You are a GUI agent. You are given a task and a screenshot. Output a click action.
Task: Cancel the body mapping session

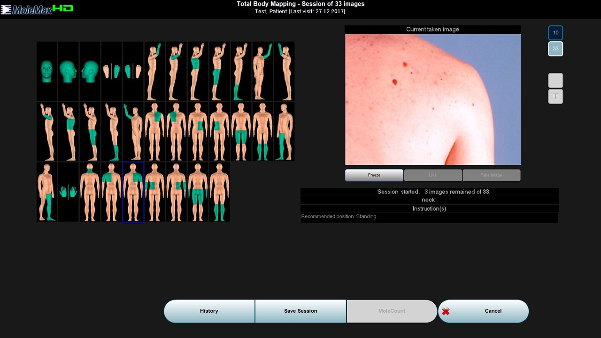coord(484,311)
